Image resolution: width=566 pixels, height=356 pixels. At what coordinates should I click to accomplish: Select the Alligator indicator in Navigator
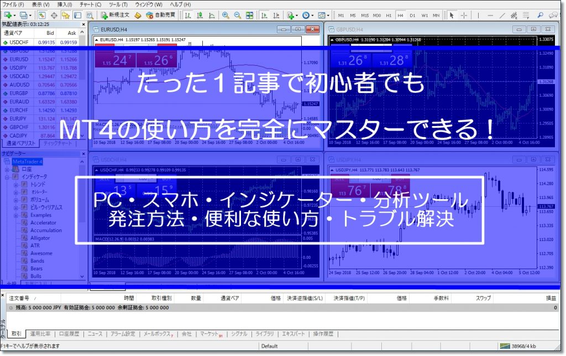coord(40,238)
